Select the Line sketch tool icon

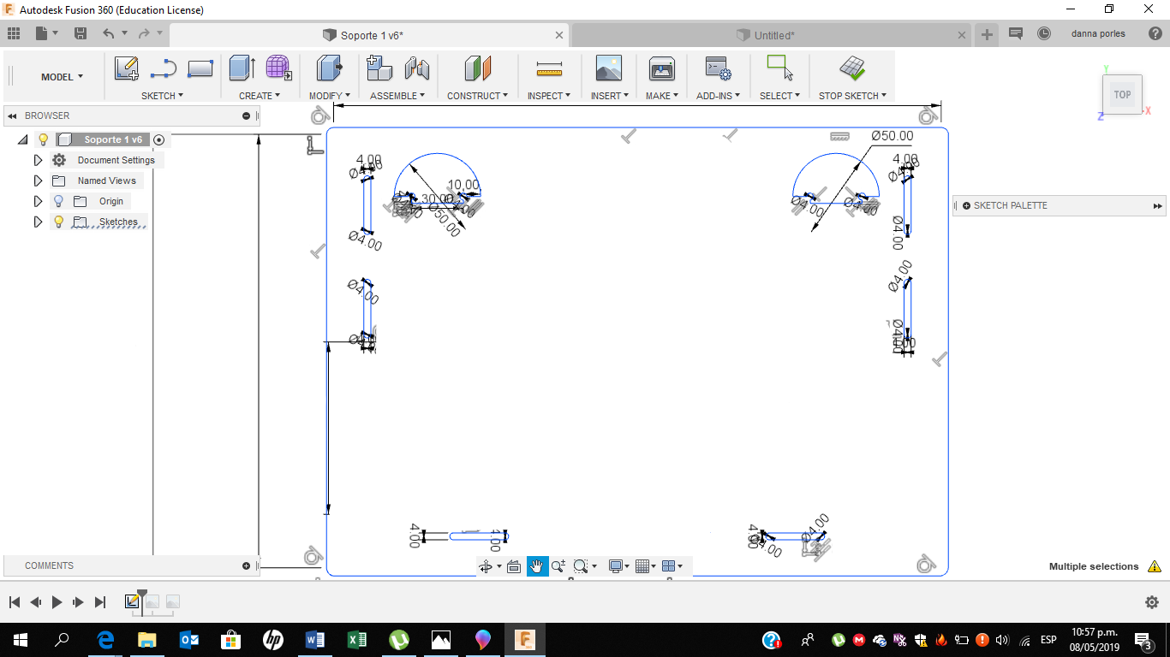[x=163, y=68]
